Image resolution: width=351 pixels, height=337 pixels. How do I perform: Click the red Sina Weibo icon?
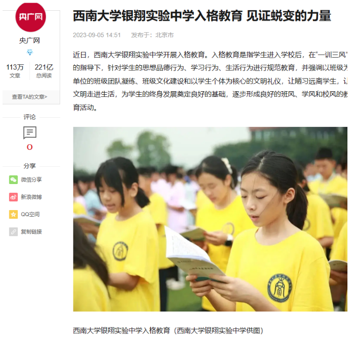[x=13, y=197]
